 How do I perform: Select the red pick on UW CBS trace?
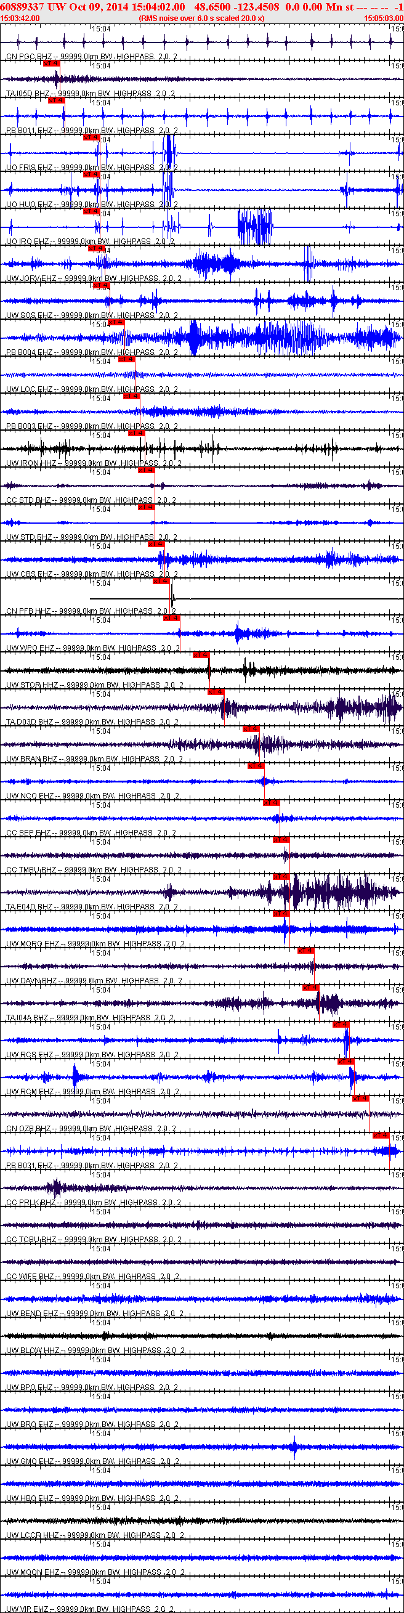click(x=156, y=543)
